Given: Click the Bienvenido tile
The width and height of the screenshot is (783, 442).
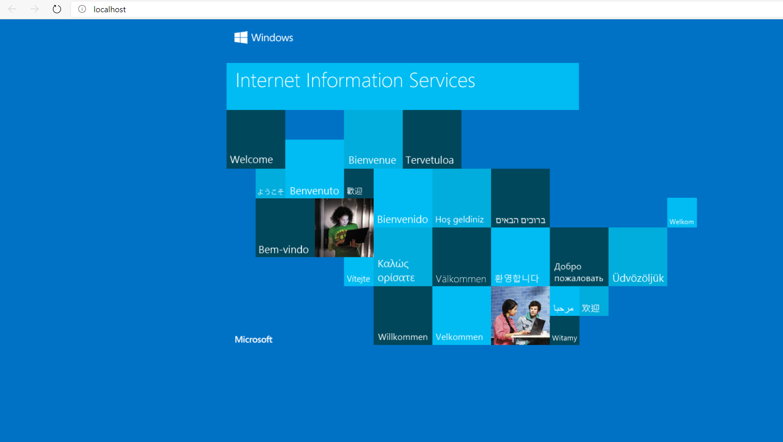Looking at the screenshot, I should point(403,198).
